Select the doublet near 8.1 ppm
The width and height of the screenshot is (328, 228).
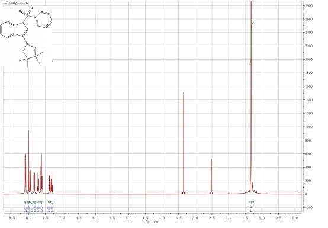25,174
